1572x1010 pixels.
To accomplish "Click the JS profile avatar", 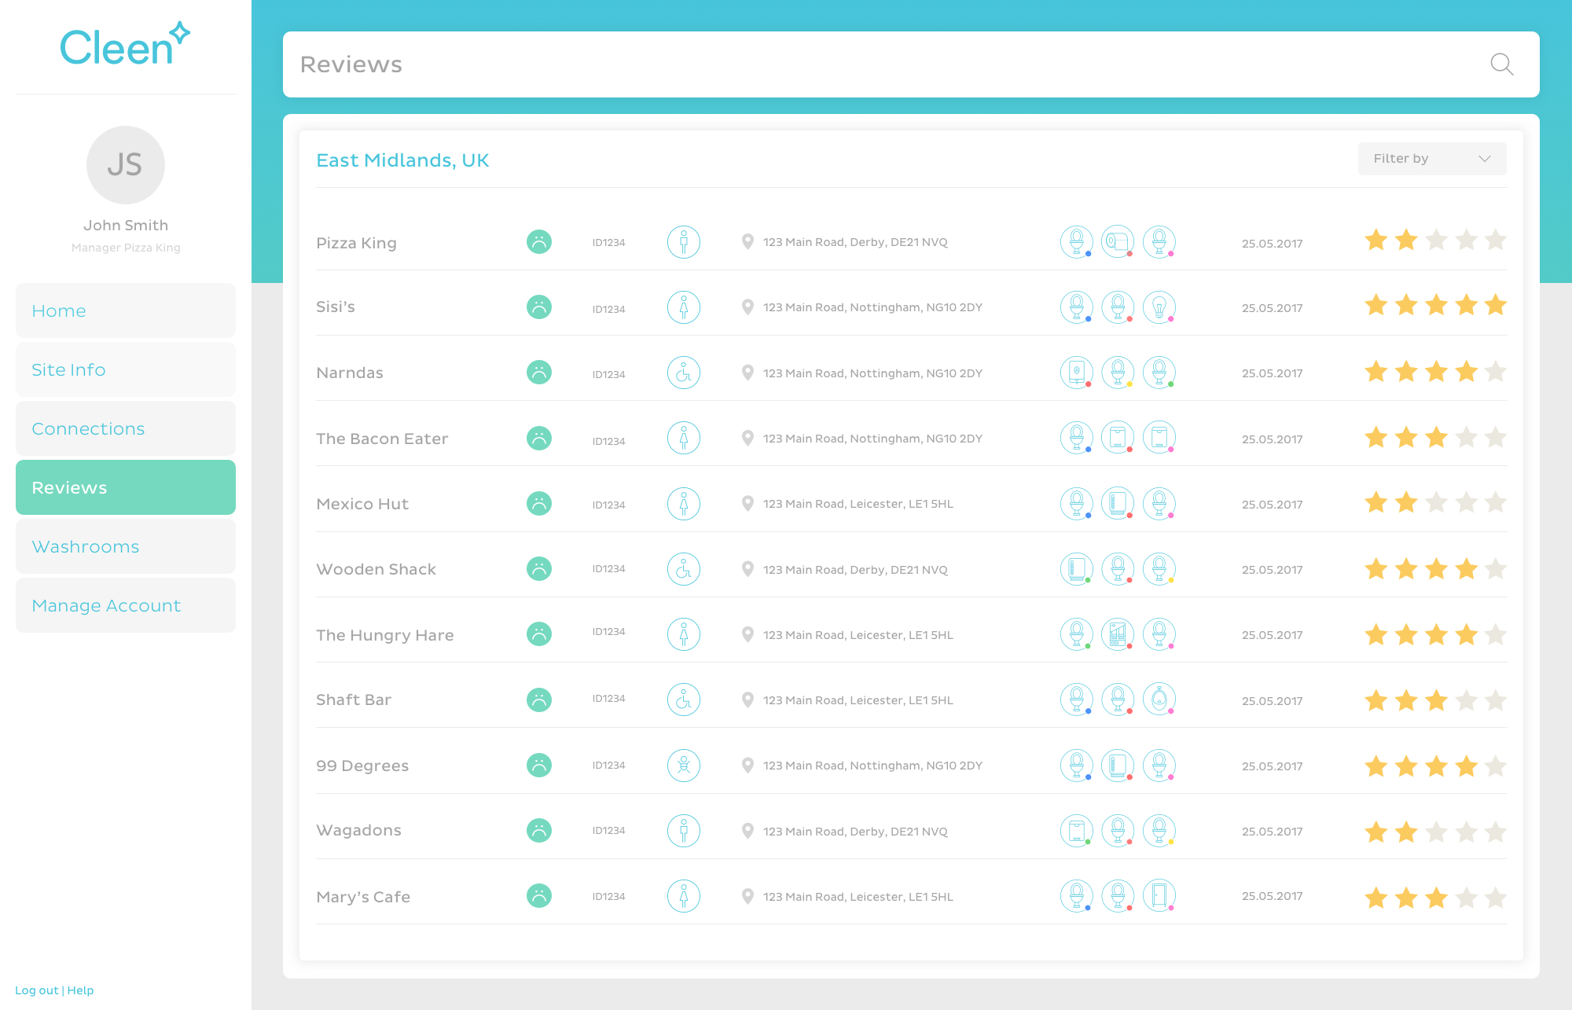I will click(126, 165).
